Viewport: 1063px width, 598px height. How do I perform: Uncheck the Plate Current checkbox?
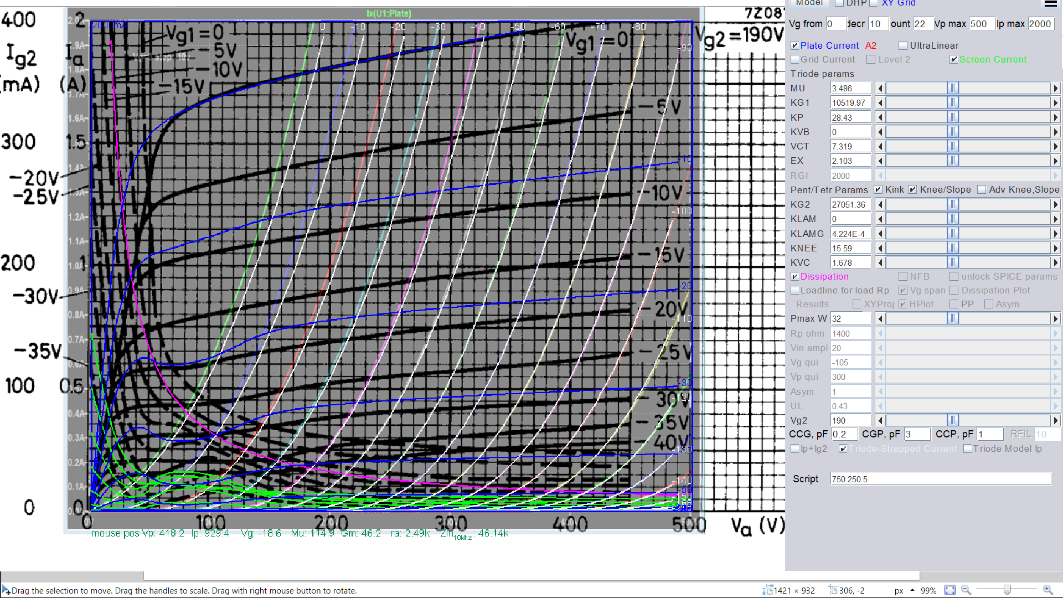[794, 45]
